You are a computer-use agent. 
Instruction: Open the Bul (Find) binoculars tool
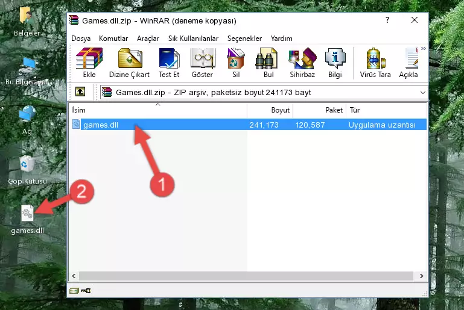(269, 63)
